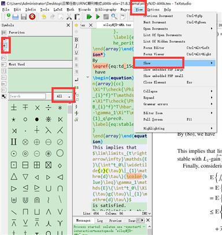This screenshot has width=222, height=235.
Task: Select the plus-minus symbol in symbols grid
Action: 14,107
